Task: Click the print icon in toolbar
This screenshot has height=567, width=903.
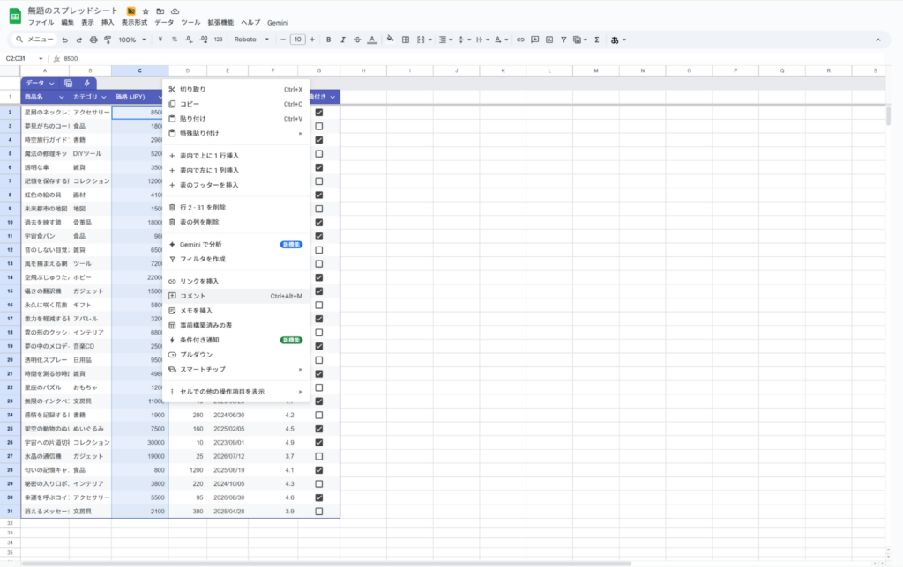Action: tap(93, 40)
